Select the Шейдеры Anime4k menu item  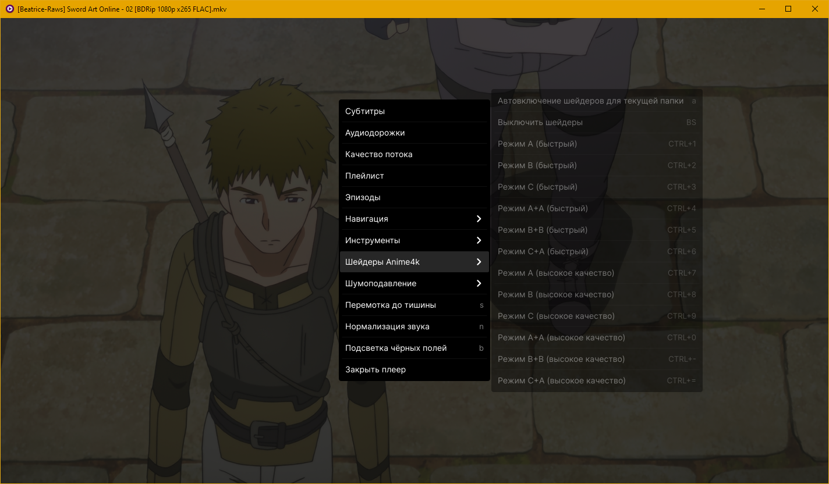click(x=414, y=262)
